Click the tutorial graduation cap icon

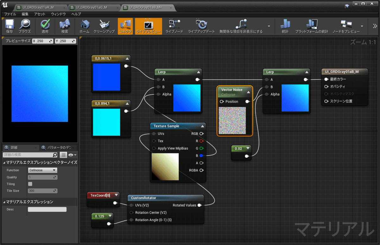tap(347, 6)
